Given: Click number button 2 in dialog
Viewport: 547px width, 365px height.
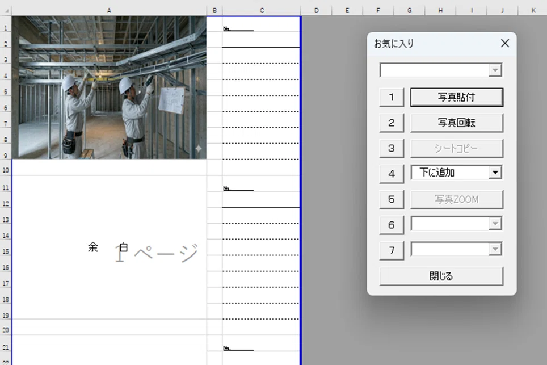Looking at the screenshot, I should [392, 123].
